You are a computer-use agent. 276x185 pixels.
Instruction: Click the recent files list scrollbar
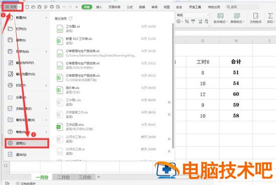[173, 85]
